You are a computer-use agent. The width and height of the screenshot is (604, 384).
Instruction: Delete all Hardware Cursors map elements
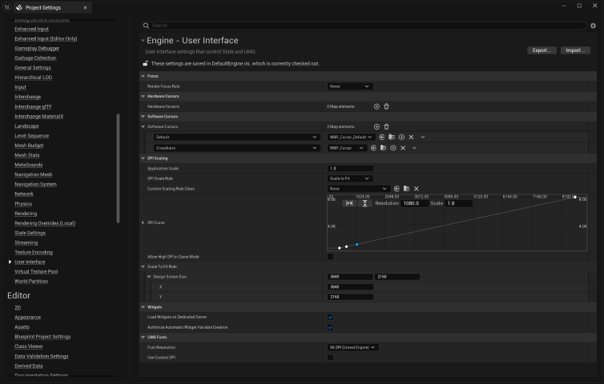pyautogui.click(x=386, y=106)
